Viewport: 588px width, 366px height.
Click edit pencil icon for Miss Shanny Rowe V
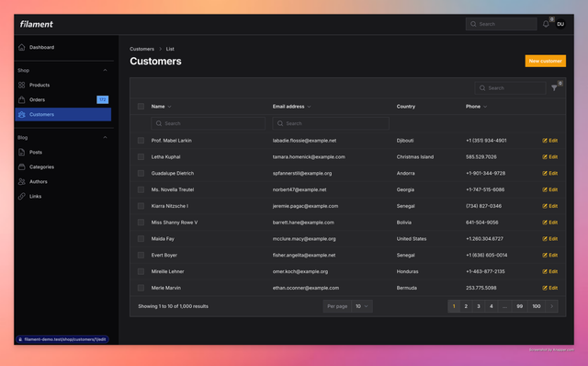[545, 223]
